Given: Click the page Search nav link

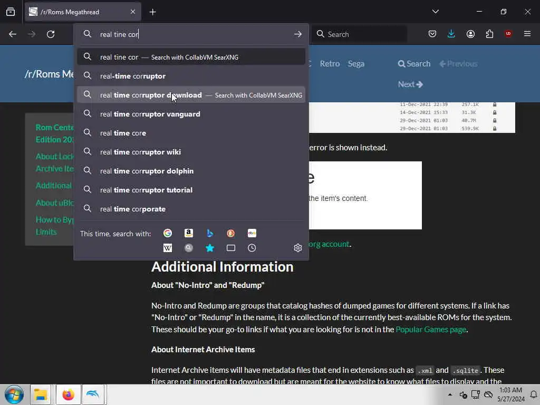Looking at the screenshot, I should pyautogui.click(x=414, y=64).
